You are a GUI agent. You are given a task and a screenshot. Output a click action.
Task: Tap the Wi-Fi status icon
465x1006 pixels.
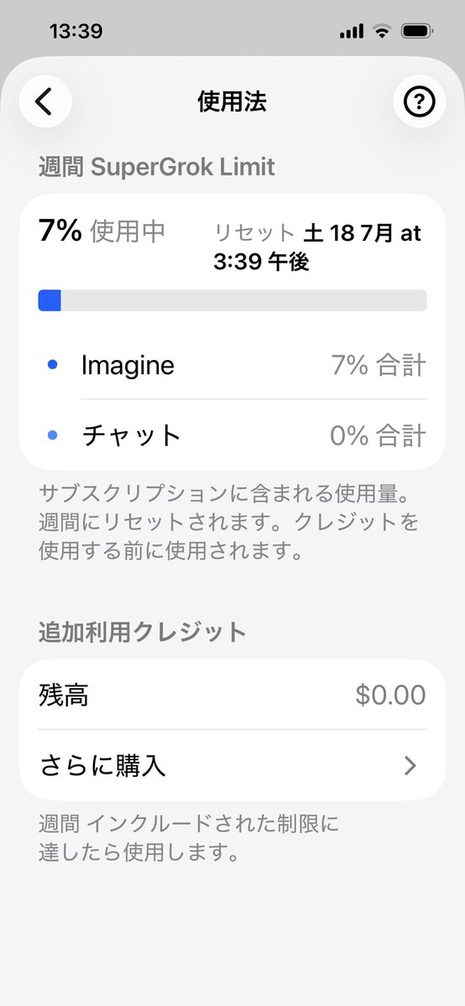(x=382, y=31)
